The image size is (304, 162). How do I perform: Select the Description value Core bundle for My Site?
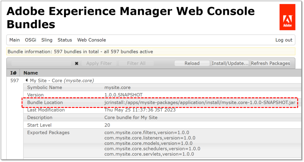[131, 118]
